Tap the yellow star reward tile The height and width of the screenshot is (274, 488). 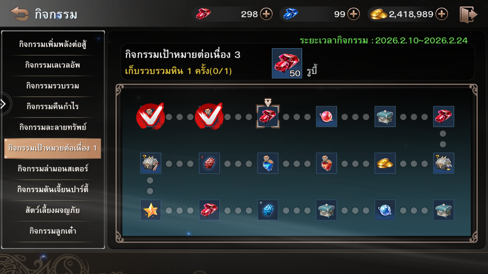coord(151,210)
